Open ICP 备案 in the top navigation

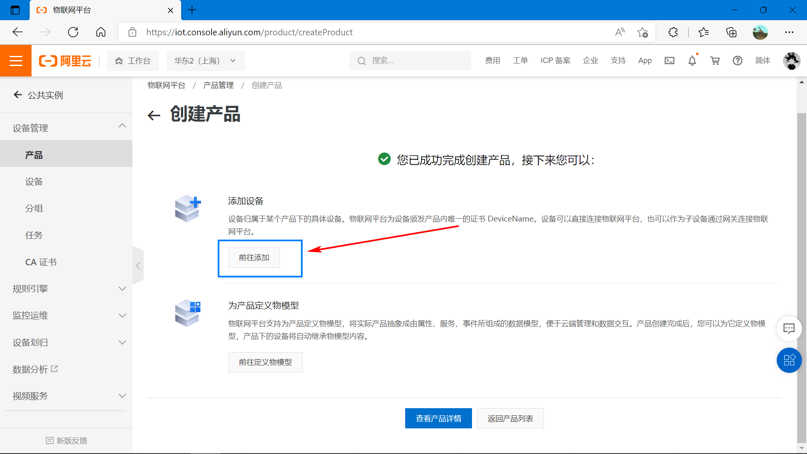[x=556, y=61]
